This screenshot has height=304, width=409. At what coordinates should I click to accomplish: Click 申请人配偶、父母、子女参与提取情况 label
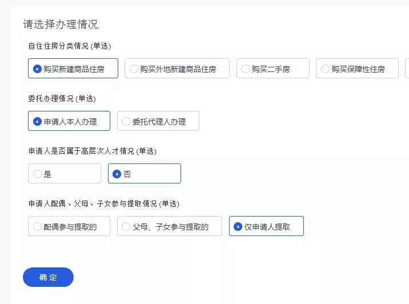(103, 203)
